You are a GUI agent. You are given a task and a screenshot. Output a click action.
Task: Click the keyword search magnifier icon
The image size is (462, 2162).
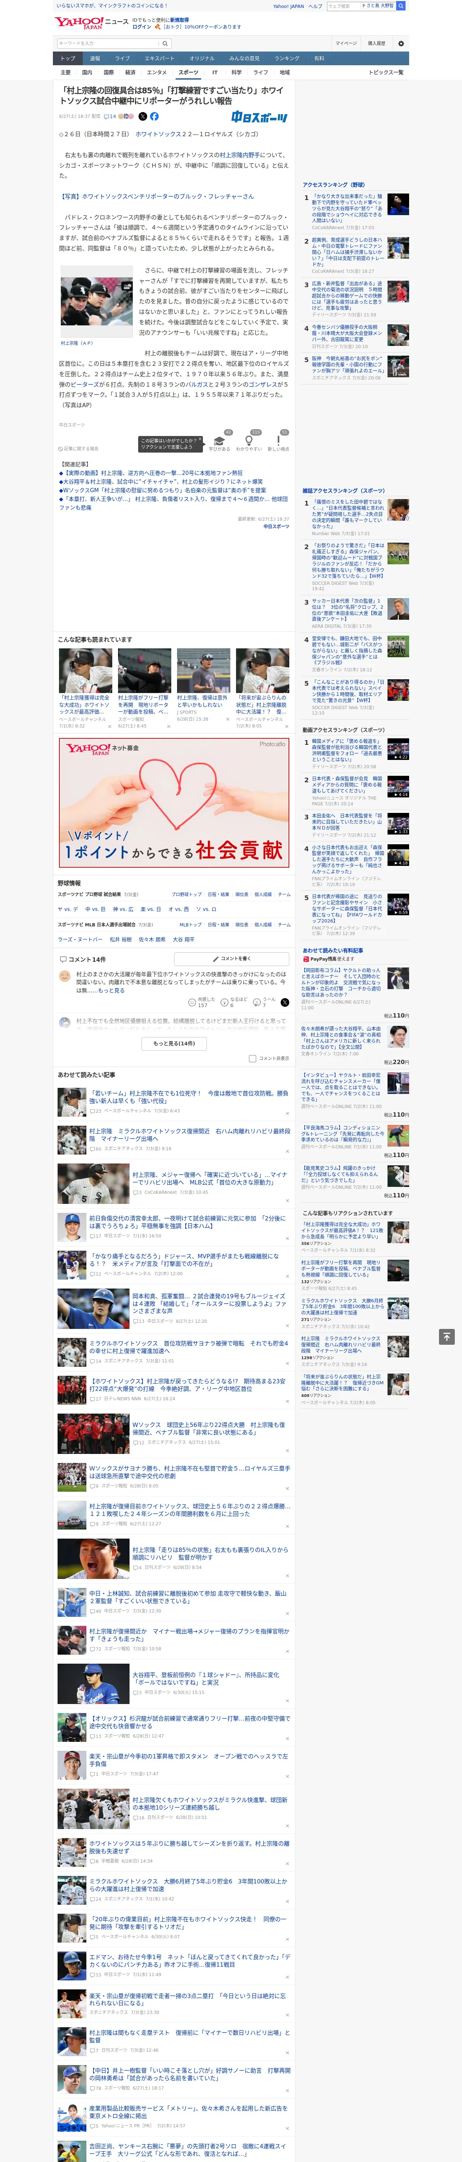[x=165, y=44]
